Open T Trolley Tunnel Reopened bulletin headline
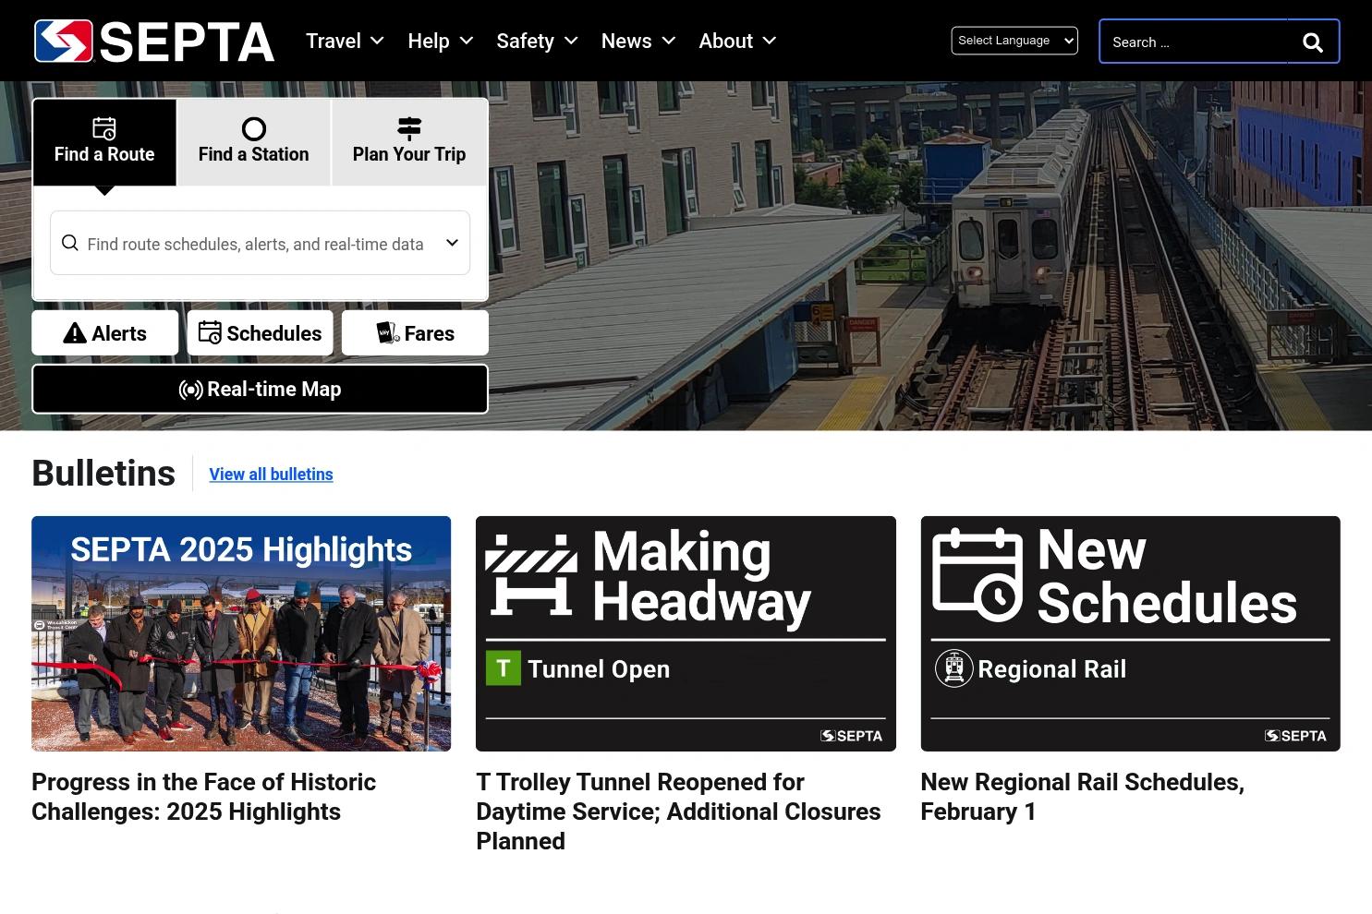The height and width of the screenshot is (914, 1372). tap(679, 812)
